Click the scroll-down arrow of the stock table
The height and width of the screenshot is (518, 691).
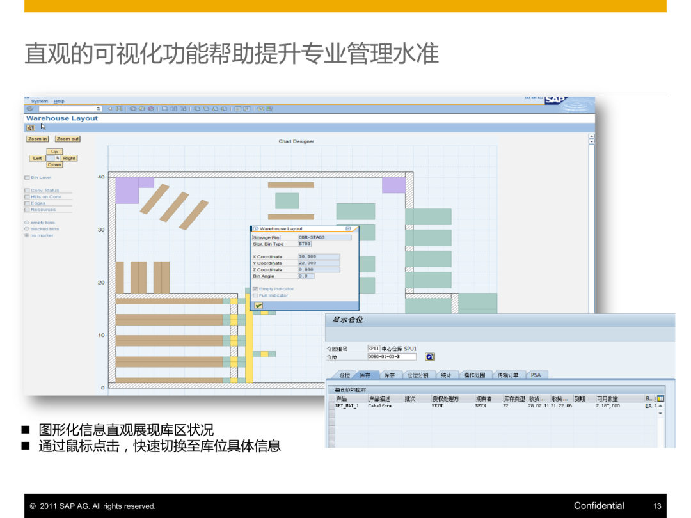click(660, 414)
